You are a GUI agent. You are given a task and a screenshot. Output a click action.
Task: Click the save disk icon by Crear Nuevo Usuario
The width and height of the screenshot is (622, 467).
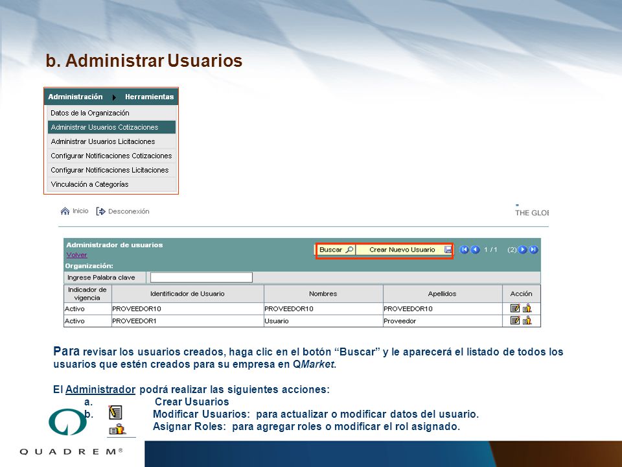coord(448,250)
